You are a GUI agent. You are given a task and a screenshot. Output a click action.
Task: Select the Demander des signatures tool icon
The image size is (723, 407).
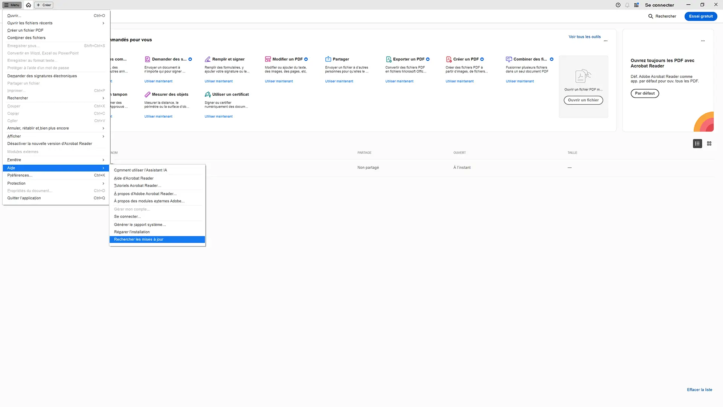[x=147, y=59]
